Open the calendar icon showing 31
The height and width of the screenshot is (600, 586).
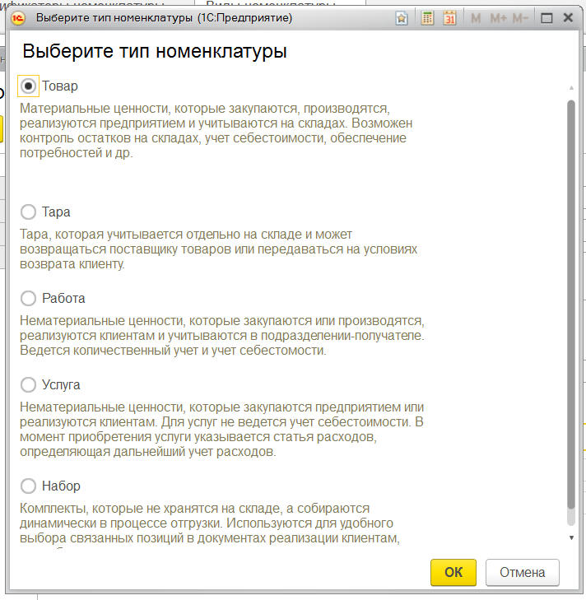[x=449, y=17]
